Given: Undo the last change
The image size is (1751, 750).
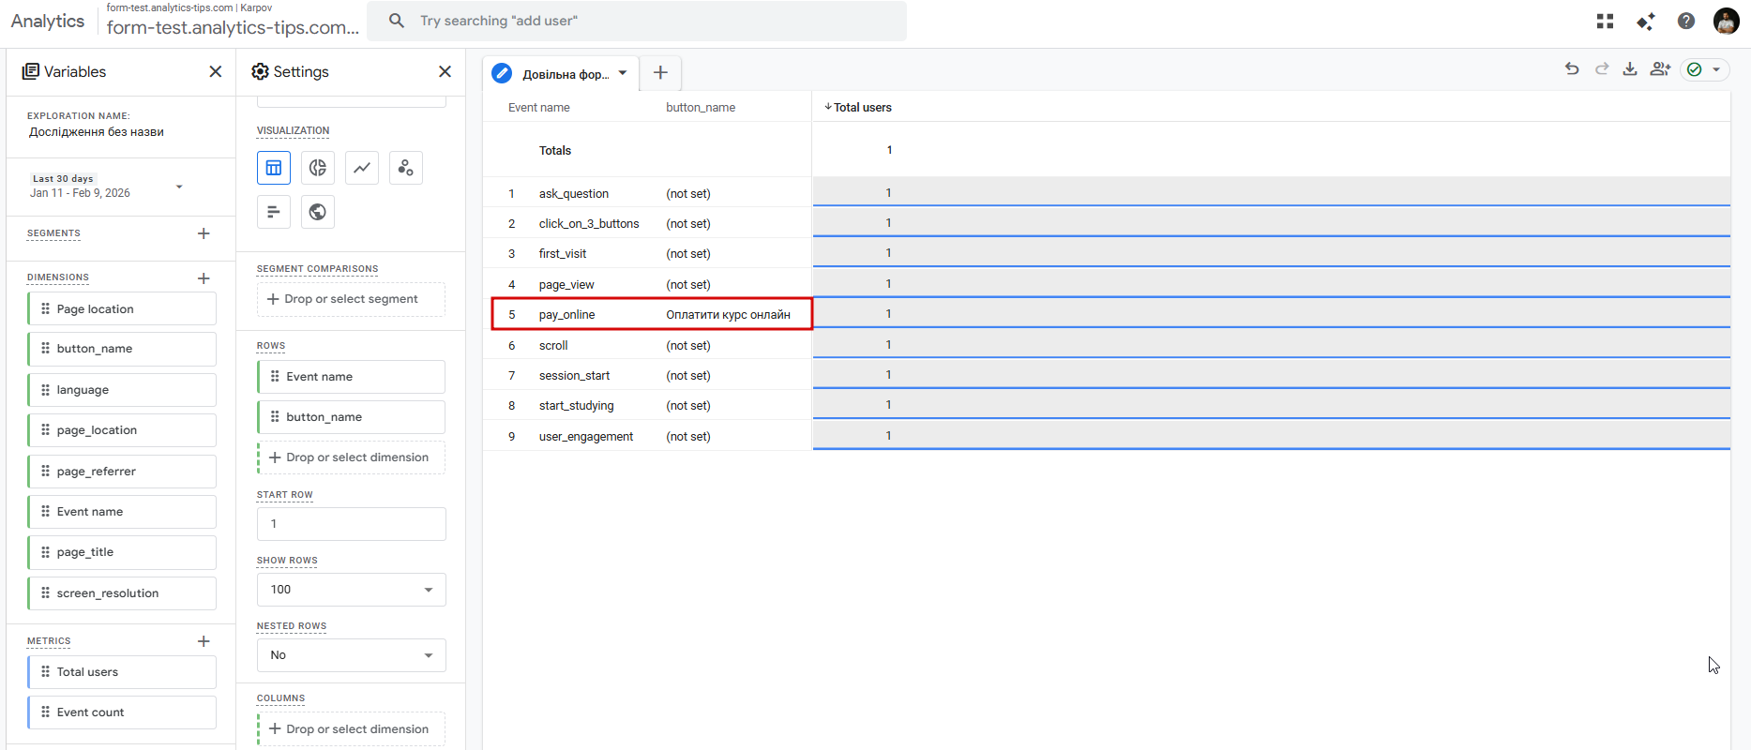Looking at the screenshot, I should pyautogui.click(x=1573, y=68).
